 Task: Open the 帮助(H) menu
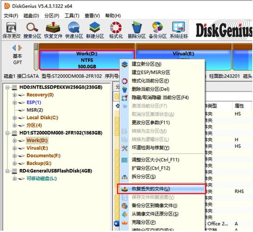coord(113,16)
